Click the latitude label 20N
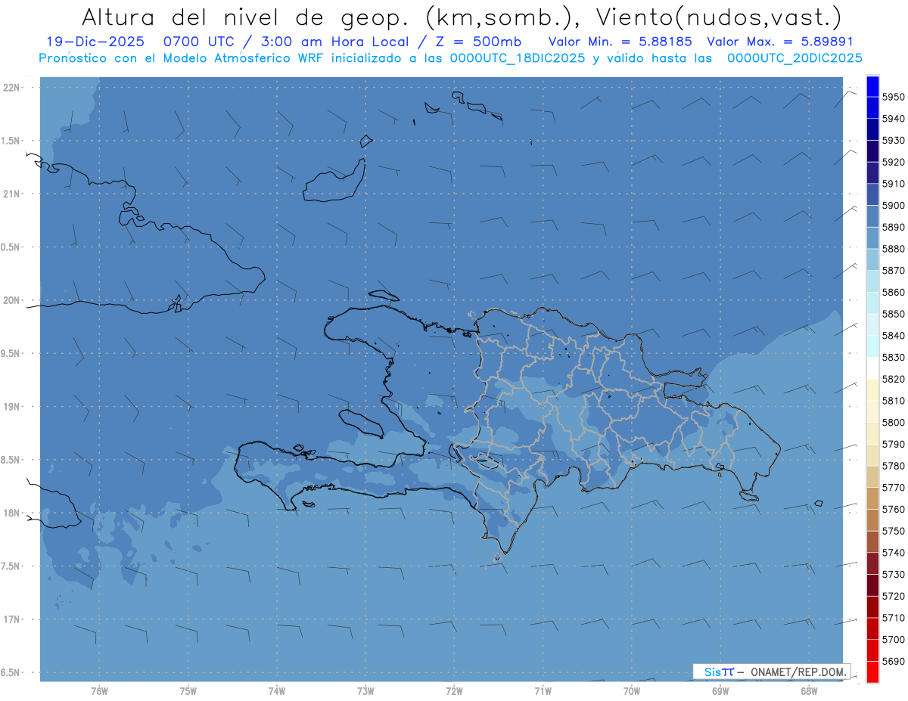This screenshot has width=908, height=701. [x=11, y=300]
